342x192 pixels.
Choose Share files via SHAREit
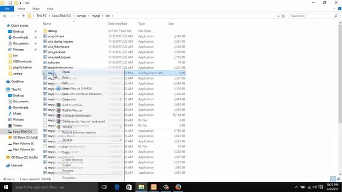pyautogui.click(x=77, y=89)
